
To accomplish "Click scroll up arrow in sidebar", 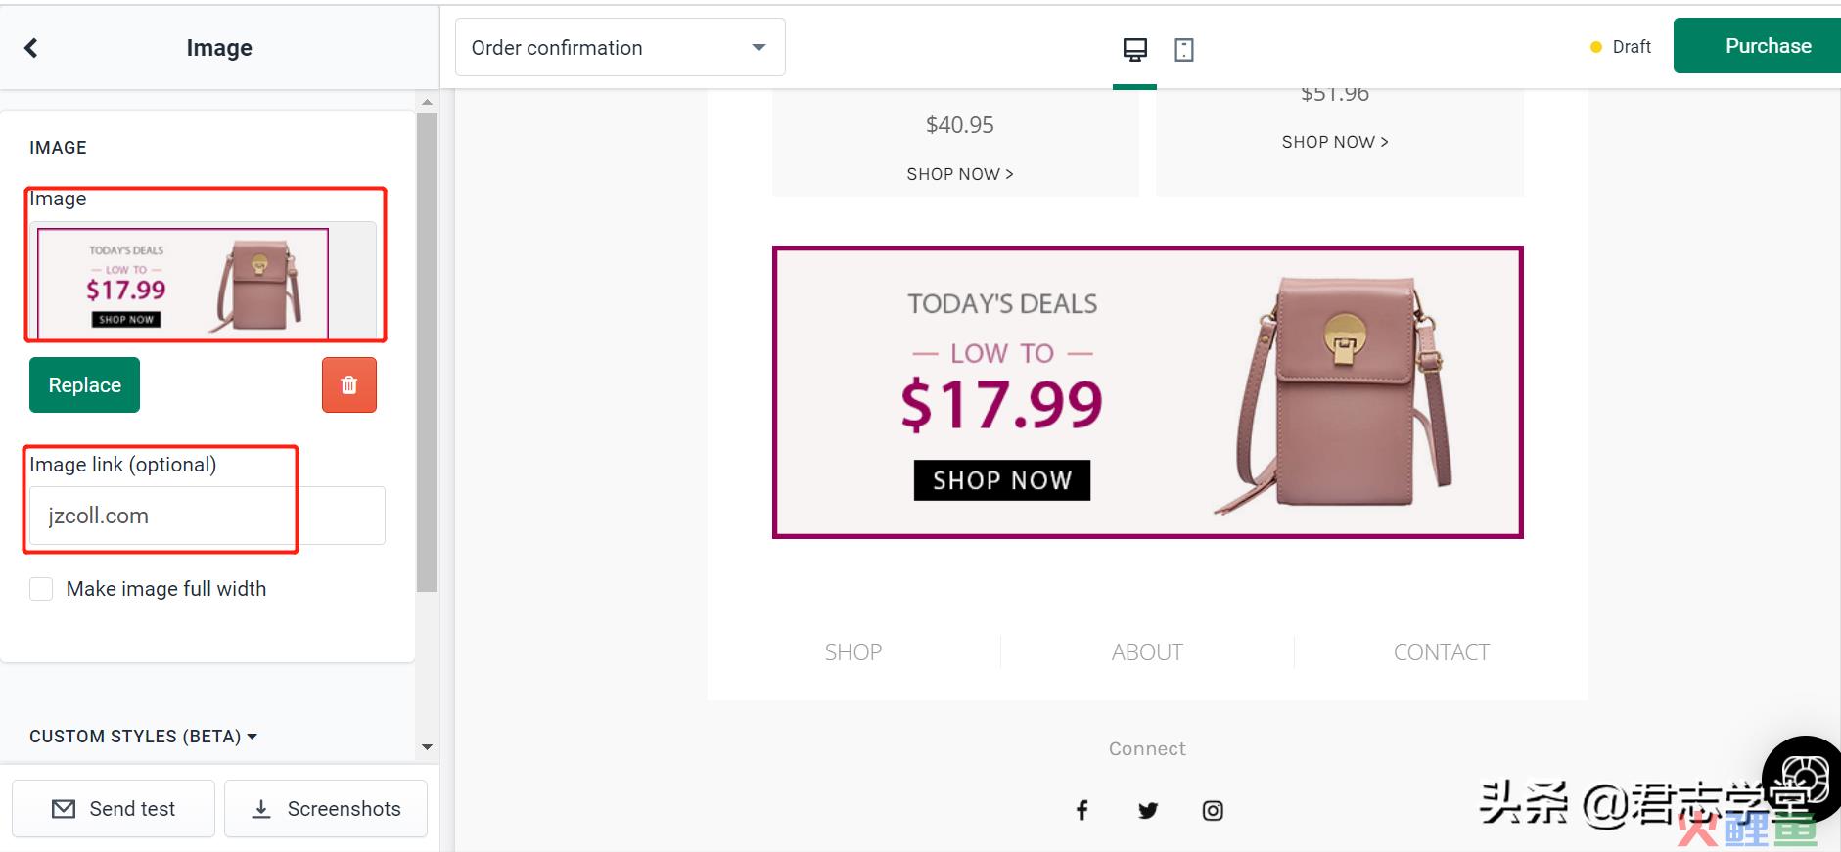I will (x=427, y=102).
